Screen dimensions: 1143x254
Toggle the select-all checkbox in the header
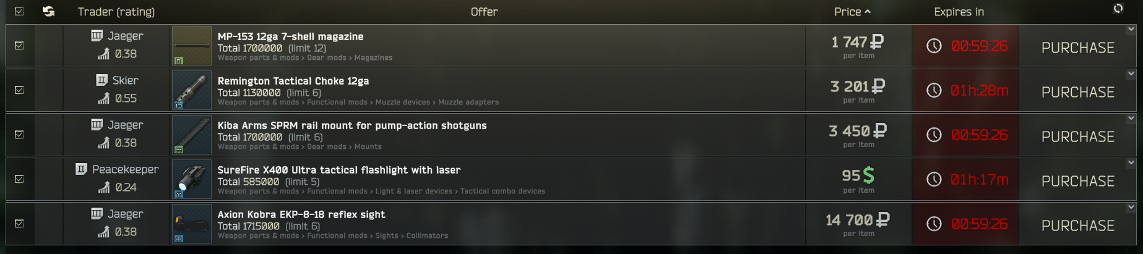click(x=19, y=12)
